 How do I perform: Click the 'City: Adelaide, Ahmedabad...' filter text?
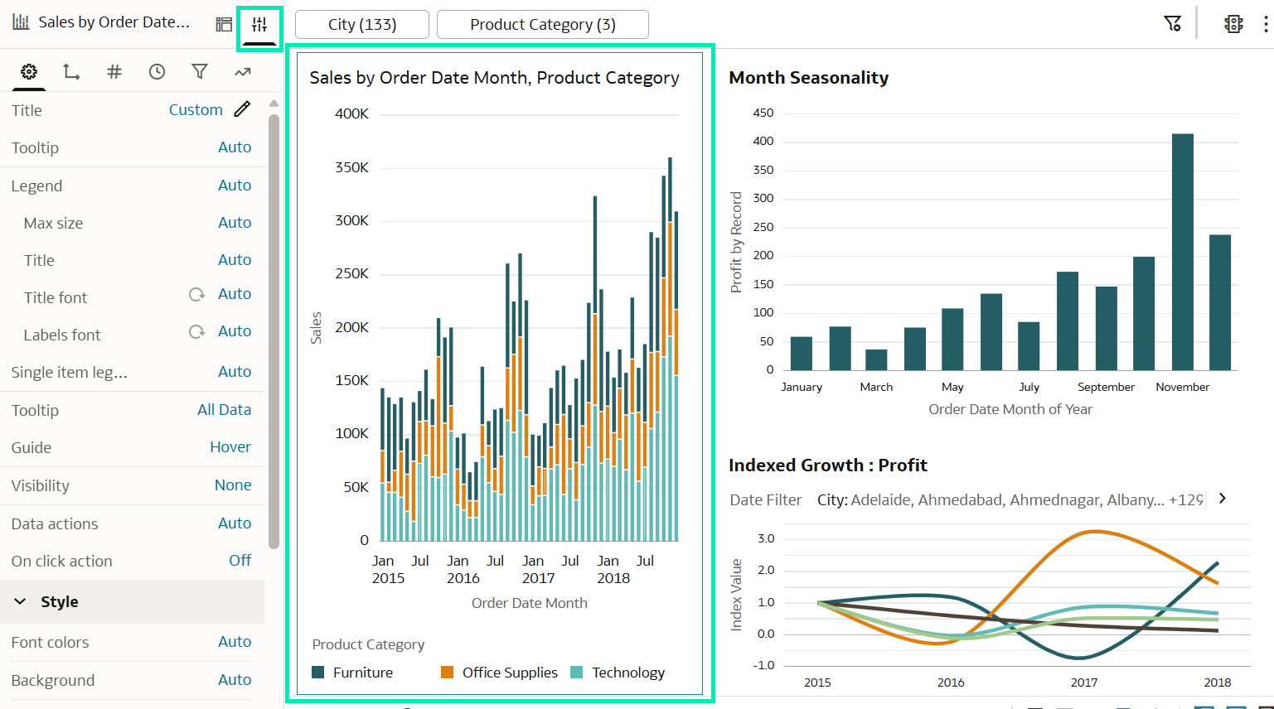[x=1010, y=500]
